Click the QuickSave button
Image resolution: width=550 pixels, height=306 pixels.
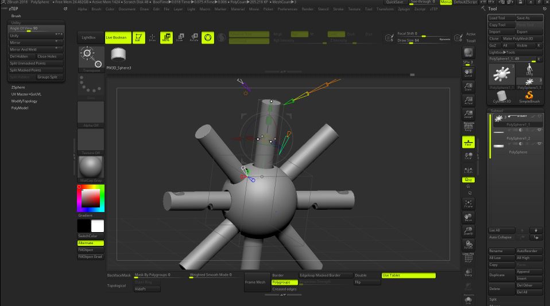[394, 2]
